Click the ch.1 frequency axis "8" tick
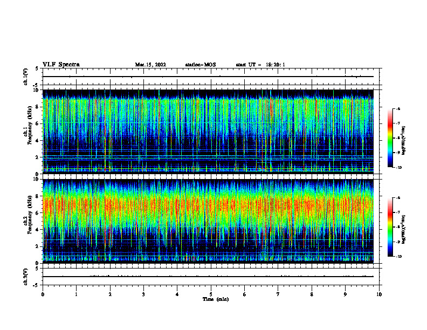The image size is (427, 330). (x=37, y=107)
